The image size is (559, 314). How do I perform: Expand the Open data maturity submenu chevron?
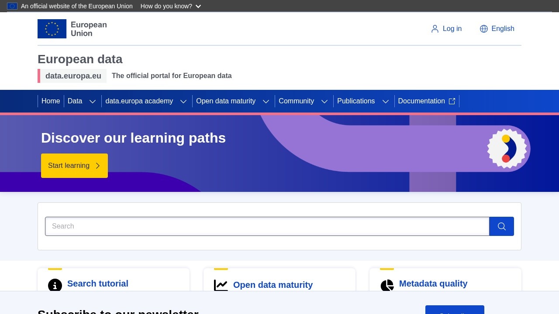(266, 101)
